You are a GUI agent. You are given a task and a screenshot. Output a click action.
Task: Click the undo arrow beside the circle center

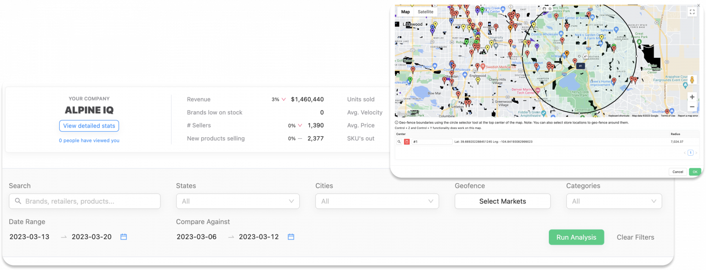pyautogui.click(x=585, y=56)
